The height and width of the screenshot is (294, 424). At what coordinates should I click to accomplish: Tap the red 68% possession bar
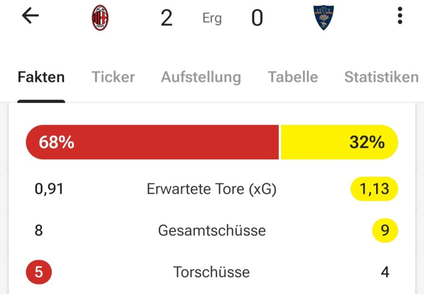[153, 142]
